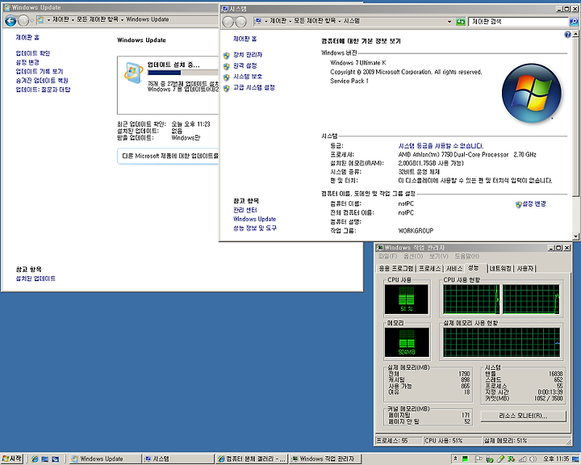Click the switch windows quick launch icon
The height and width of the screenshot is (465, 581).
(55, 459)
